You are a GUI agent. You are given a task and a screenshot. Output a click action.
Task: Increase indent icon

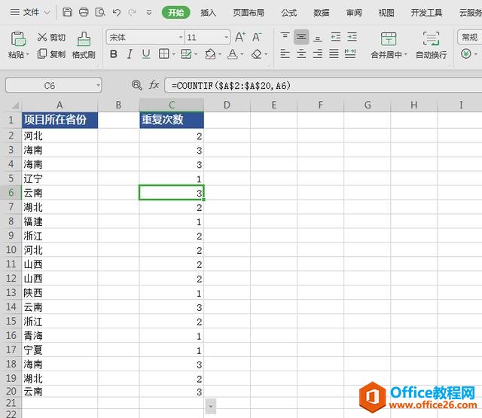click(x=352, y=37)
